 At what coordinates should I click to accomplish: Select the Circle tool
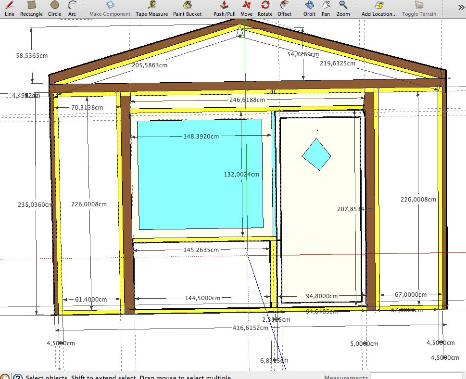tap(55, 9)
